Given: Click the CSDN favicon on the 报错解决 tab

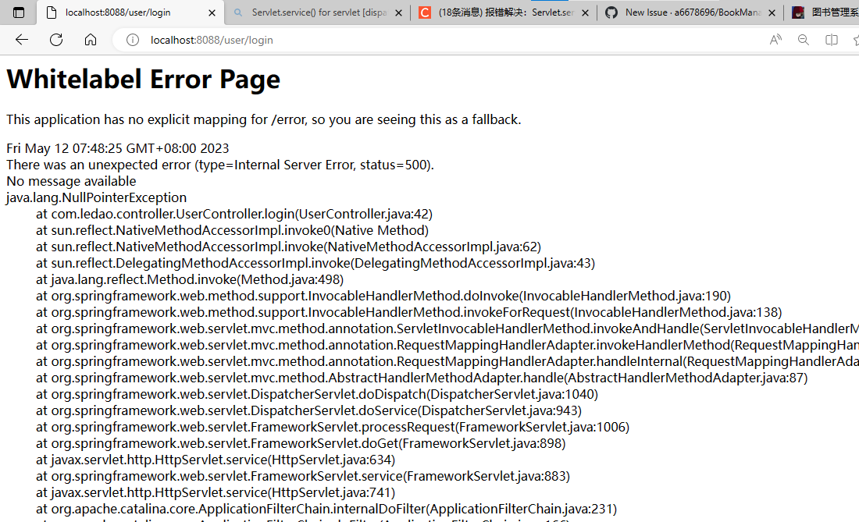Looking at the screenshot, I should (426, 12).
